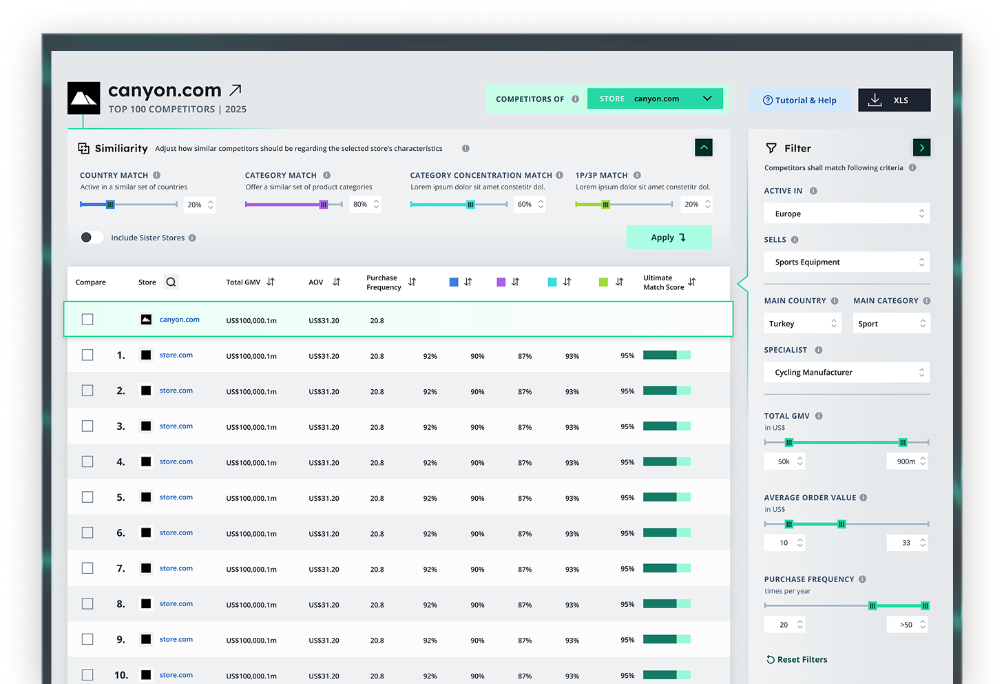Screen dimensions: 1004x684
Task: Sort by purple category match column
Action: (515, 282)
